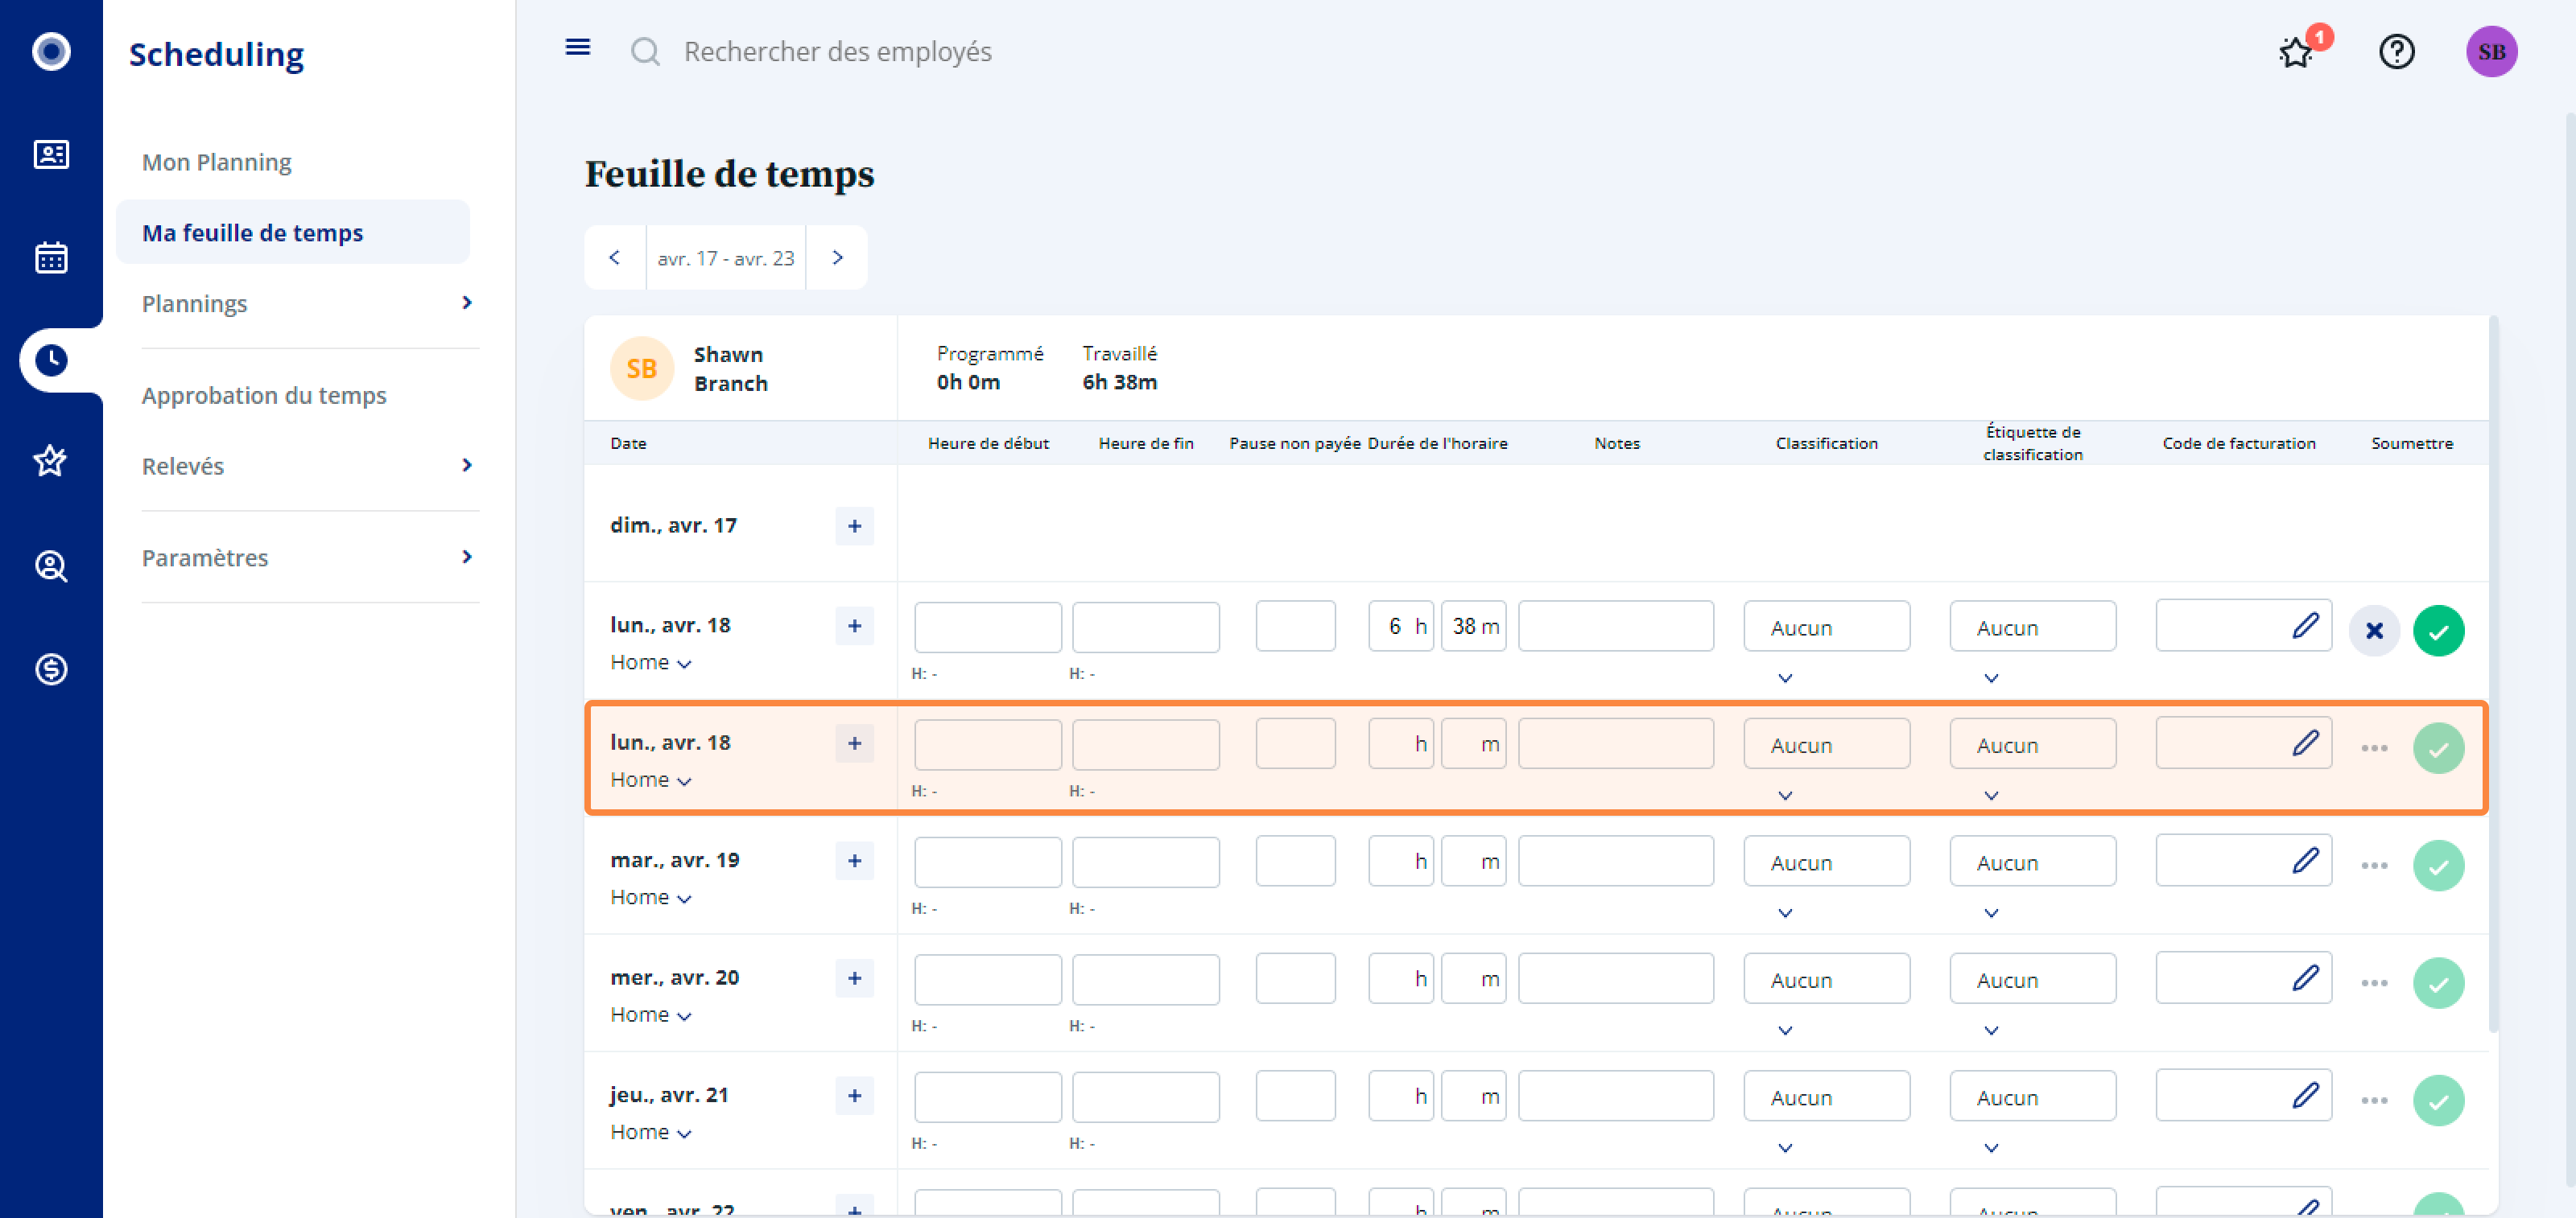Image resolution: width=2576 pixels, height=1218 pixels.
Task: Click the Rechercher des employés search field
Action: tap(837, 52)
